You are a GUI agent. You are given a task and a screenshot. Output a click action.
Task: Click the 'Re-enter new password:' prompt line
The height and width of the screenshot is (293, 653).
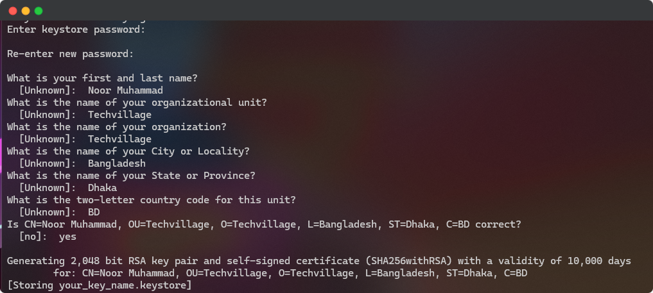[x=71, y=54]
